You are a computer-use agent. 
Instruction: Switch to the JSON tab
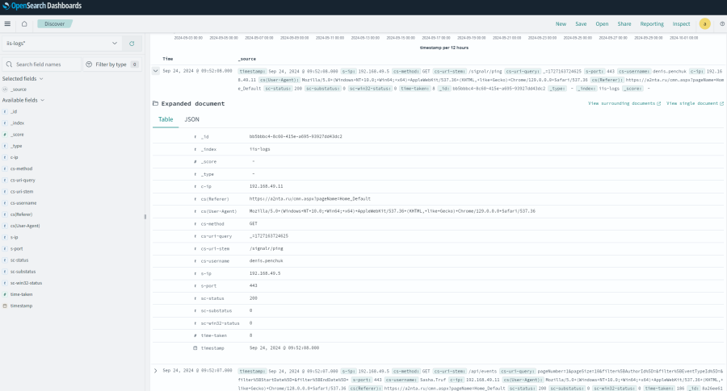click(x=191, y=119)
